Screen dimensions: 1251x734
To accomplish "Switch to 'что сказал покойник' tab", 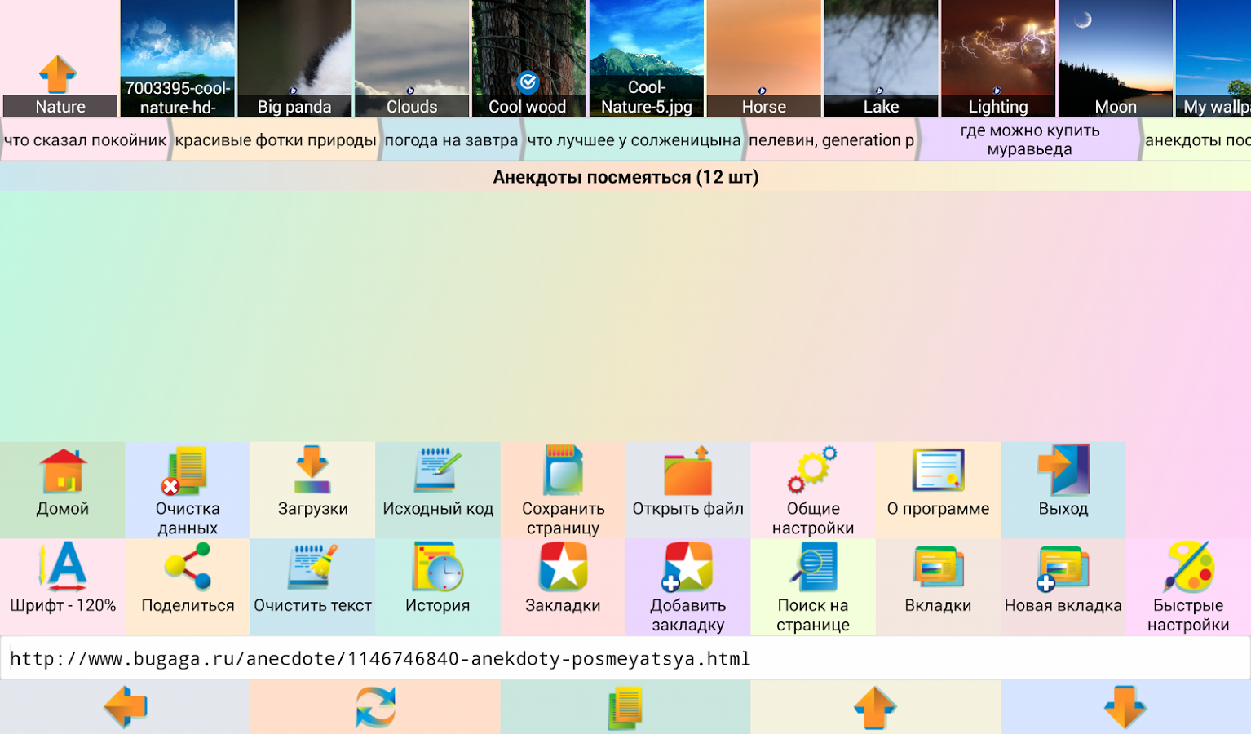I will tap(85, 139).
